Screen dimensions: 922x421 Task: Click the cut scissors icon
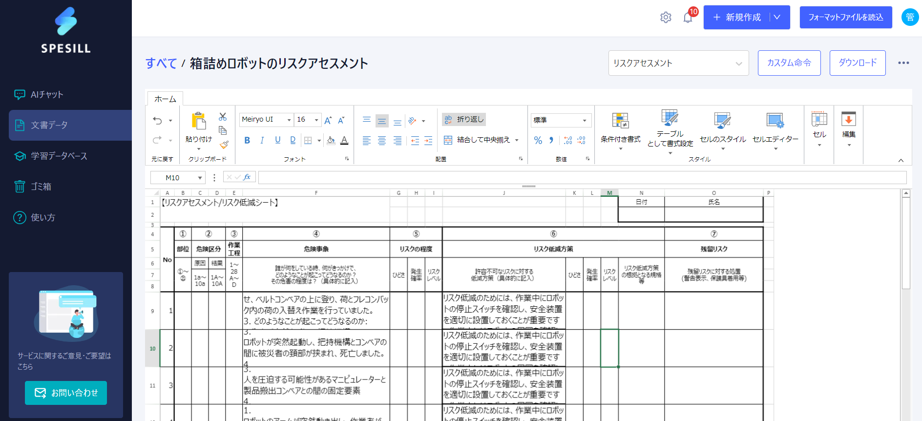(223, 117)
